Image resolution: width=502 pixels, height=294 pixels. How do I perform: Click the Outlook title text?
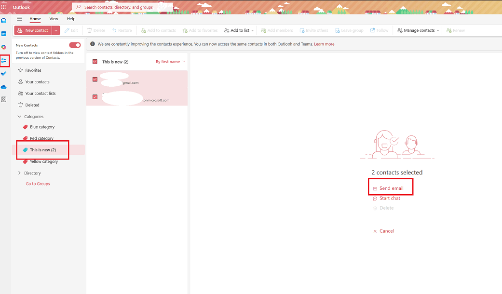pyautogui.click(x=21, y=7)
